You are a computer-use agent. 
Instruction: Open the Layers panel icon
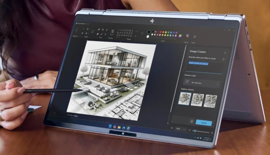(x=195, y=36)
